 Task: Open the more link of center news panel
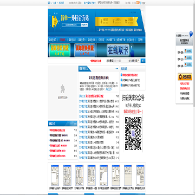click(x=117, y=69)
